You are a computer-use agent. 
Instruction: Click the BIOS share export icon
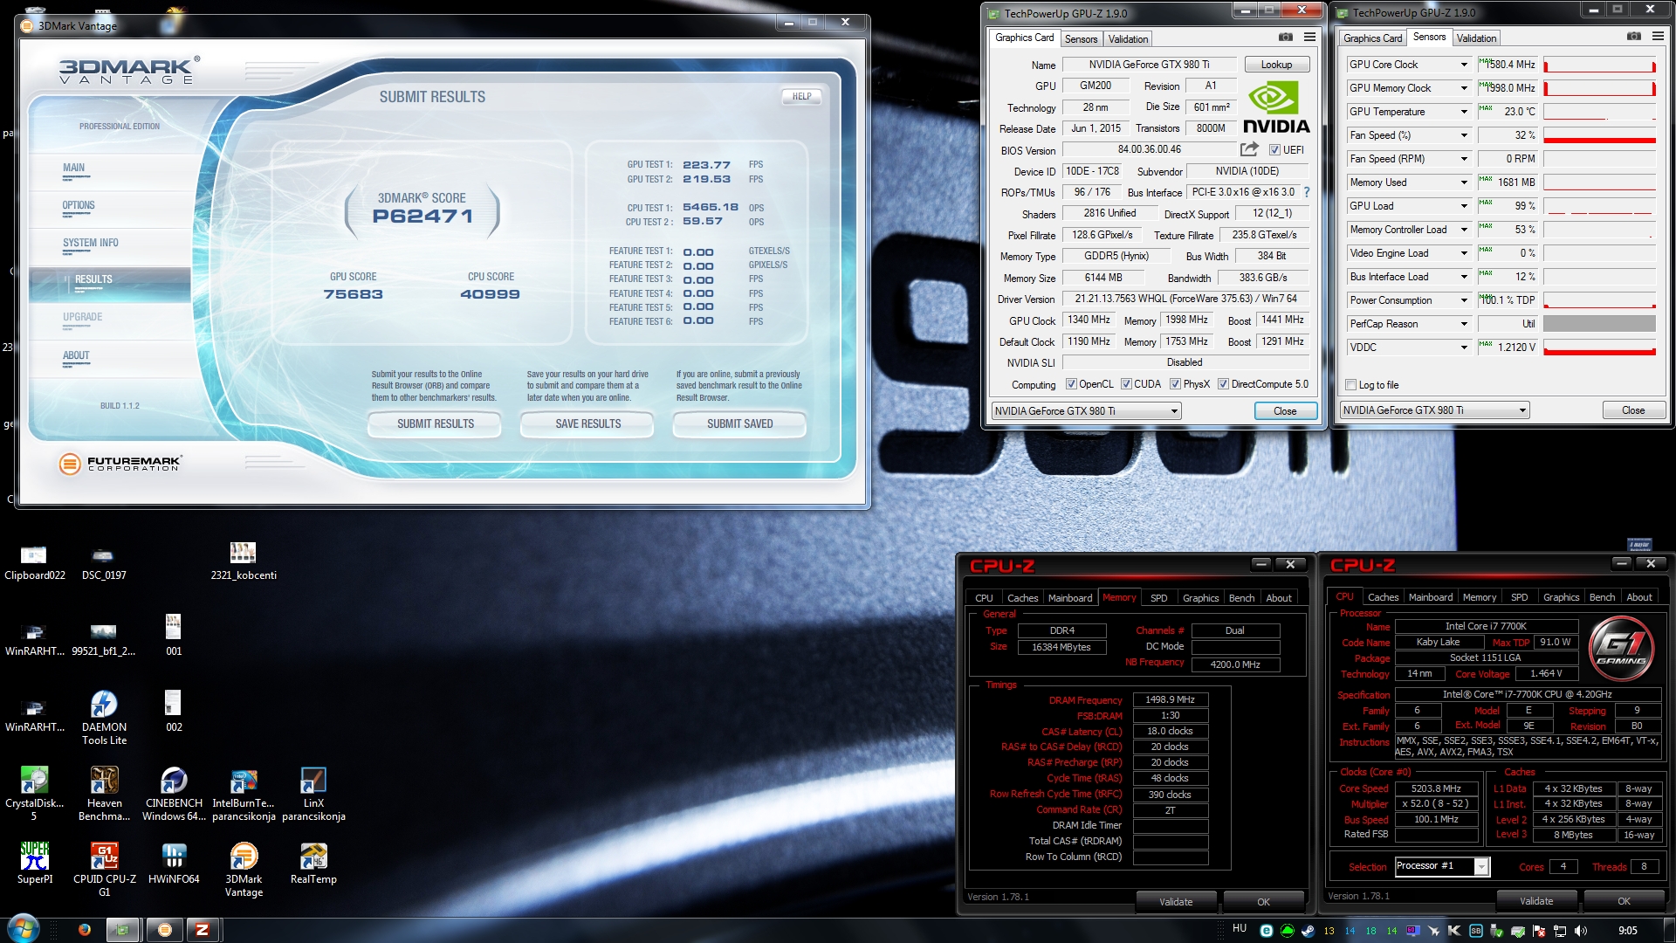[1249, 149]
